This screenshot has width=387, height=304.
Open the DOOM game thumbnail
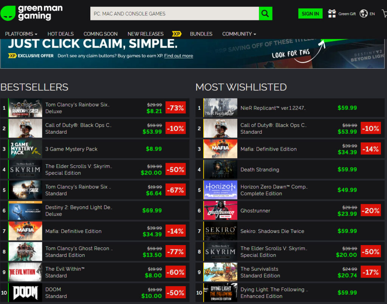[x=25, y=293]
